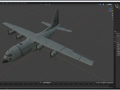This screenshot has width=120, height=90.
Task: Open the View Layer properties tab
Action: click(115, 40)
